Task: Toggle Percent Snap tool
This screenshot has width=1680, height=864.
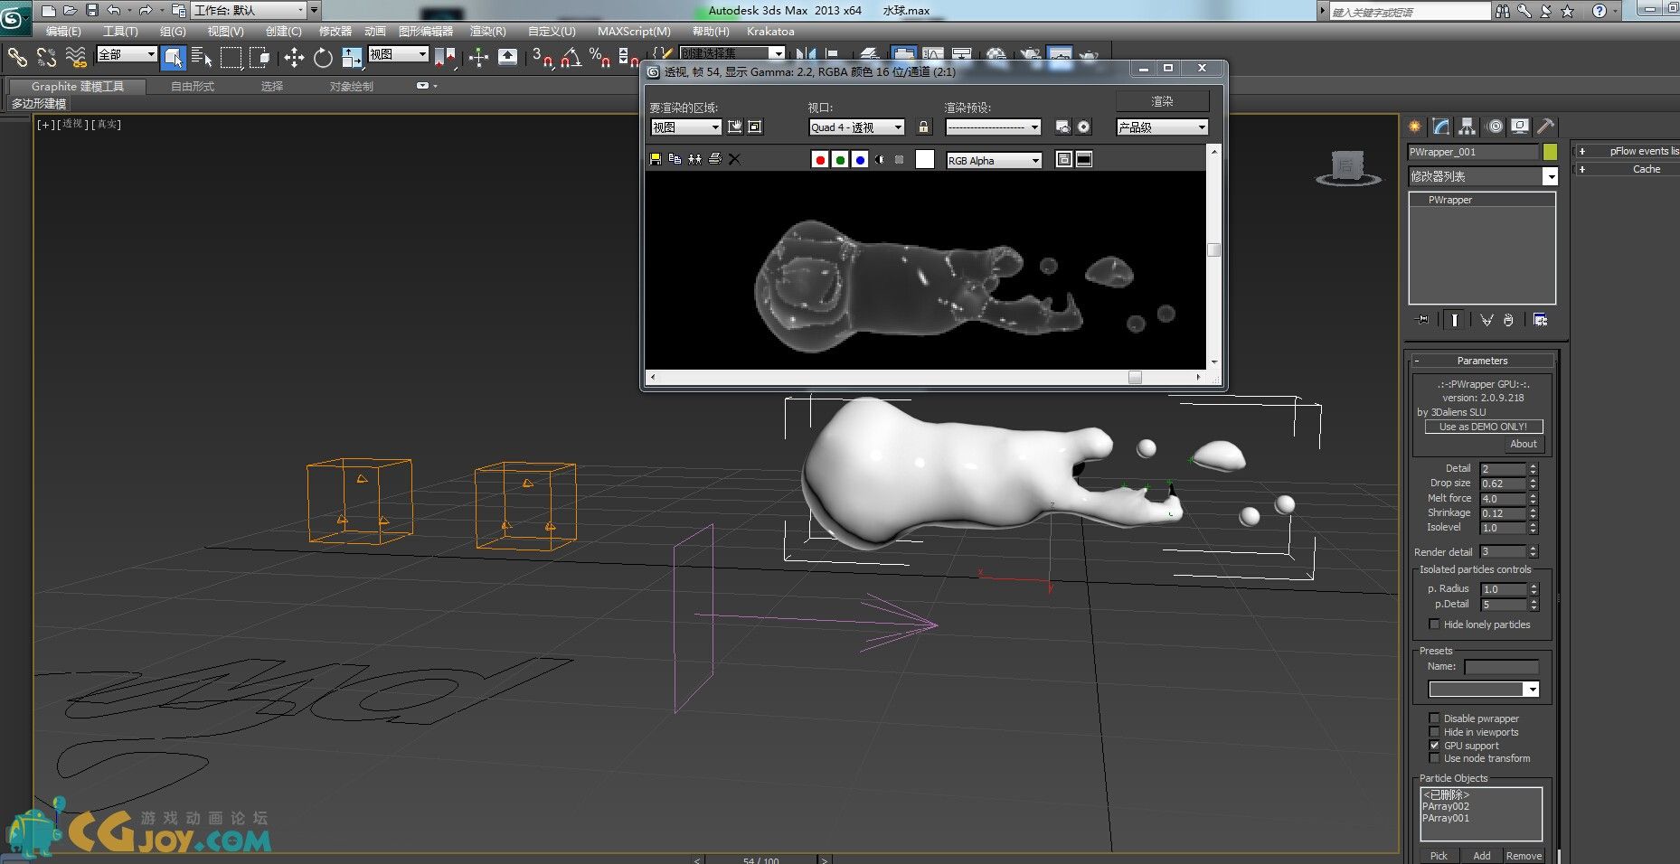Action: pos(599,58)
